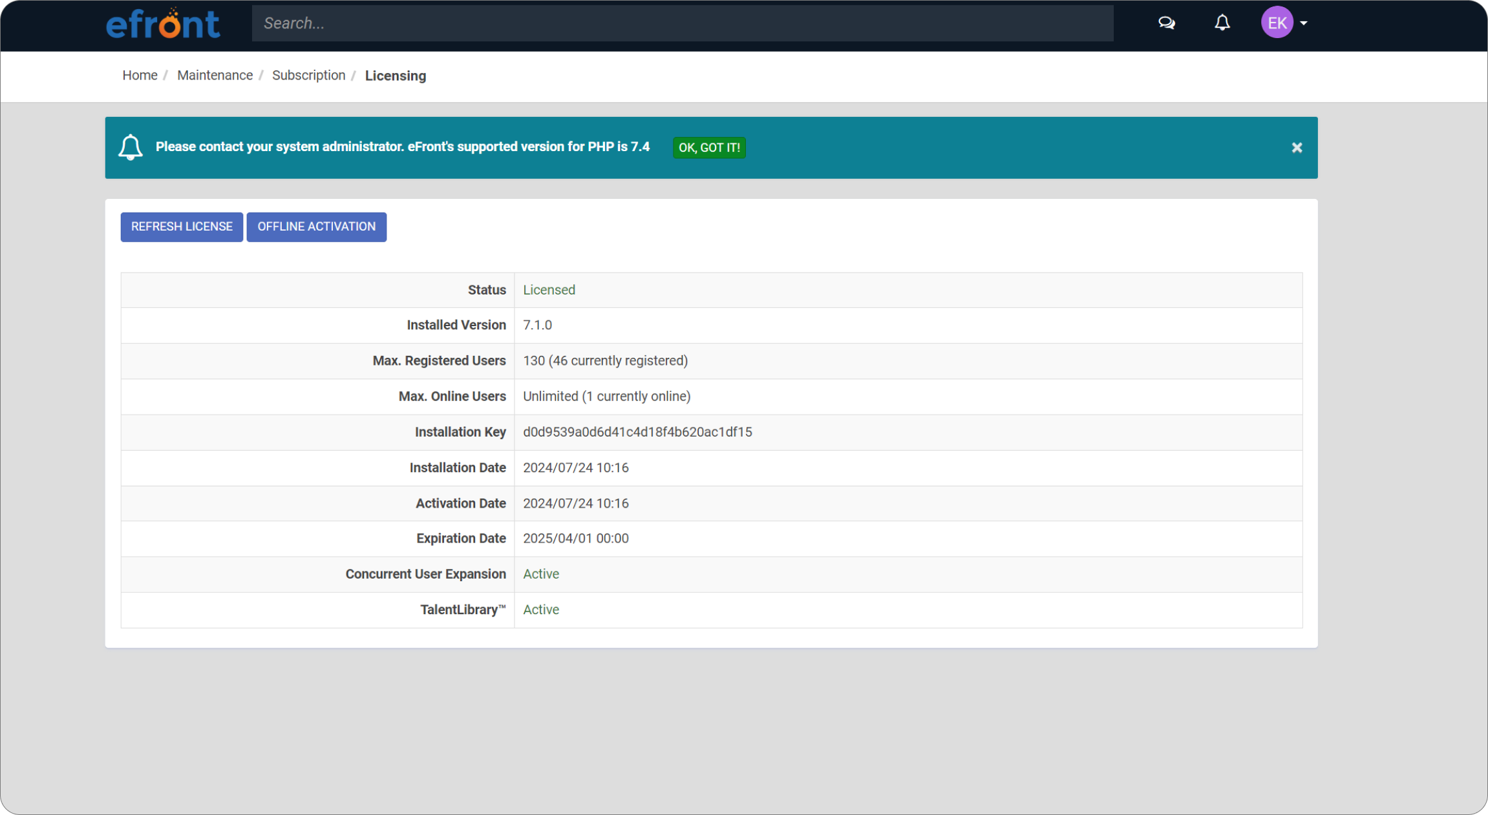Open Subscription breadcrumb link
1488x815 pixels.
click(308, 76)
